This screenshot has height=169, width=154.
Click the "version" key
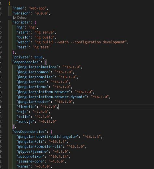pos(21,13)
